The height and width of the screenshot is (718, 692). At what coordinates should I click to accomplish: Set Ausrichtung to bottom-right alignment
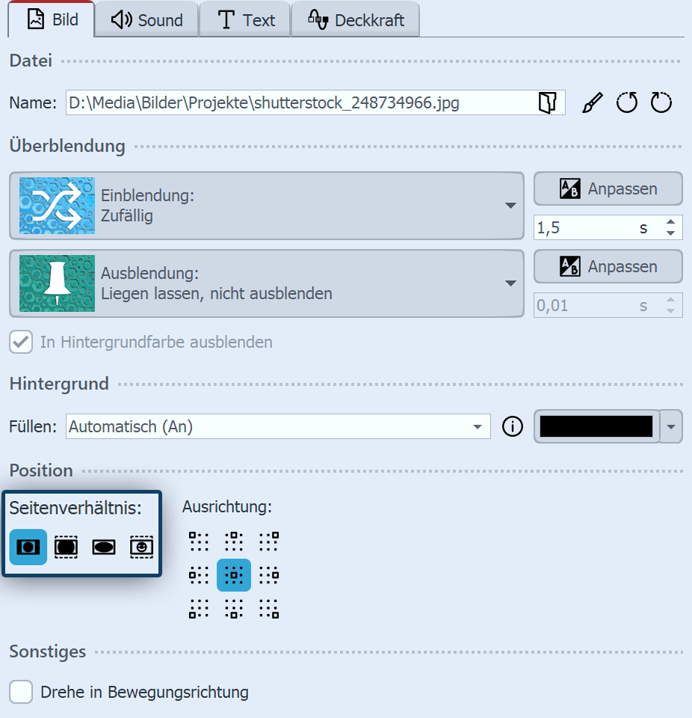pyautogui.click(x=268, y=609)
